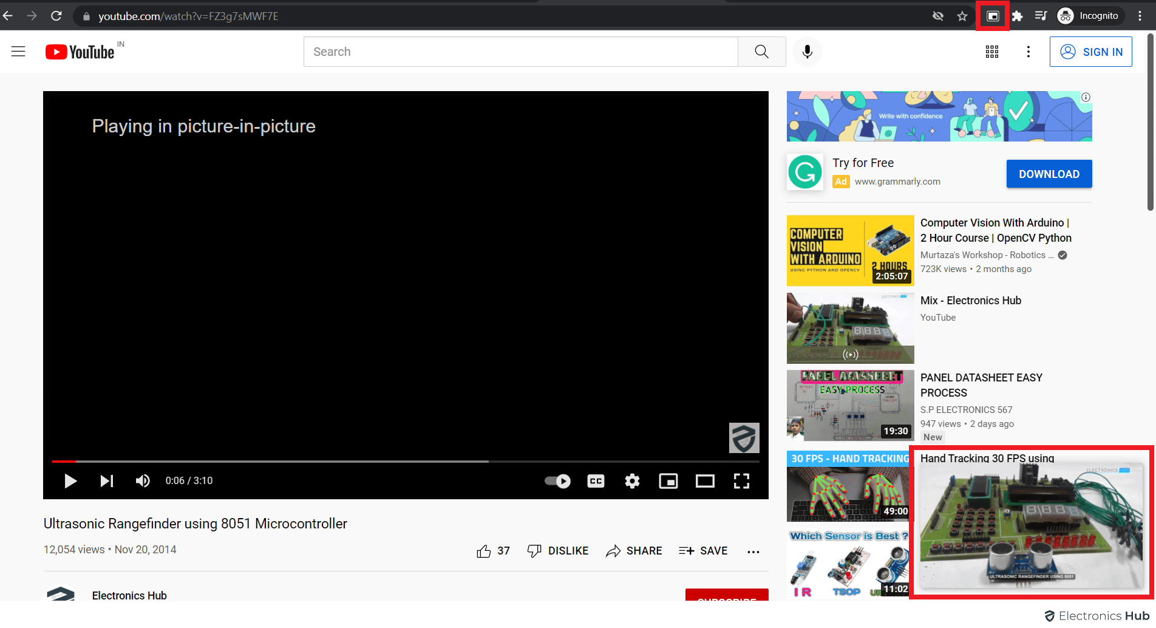Click the miniplayer icon in player controls
This screenshot has width=1156, height=628.
pos(668,481)
